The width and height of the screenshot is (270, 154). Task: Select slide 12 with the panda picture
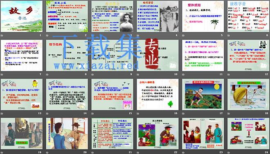248,55
